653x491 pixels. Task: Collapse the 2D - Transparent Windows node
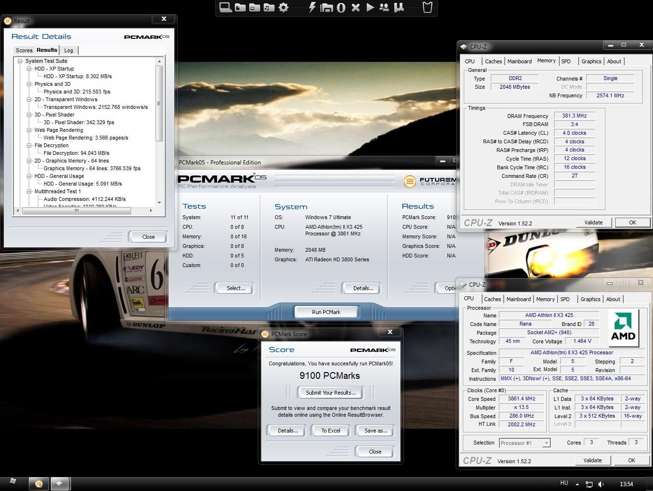29,99
